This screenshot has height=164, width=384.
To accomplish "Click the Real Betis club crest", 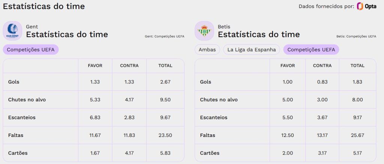I will tap(204, 31).
